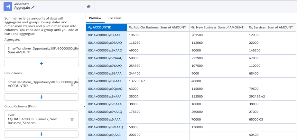Click New Business value 138000
The image size is (297, 140).
218,127
